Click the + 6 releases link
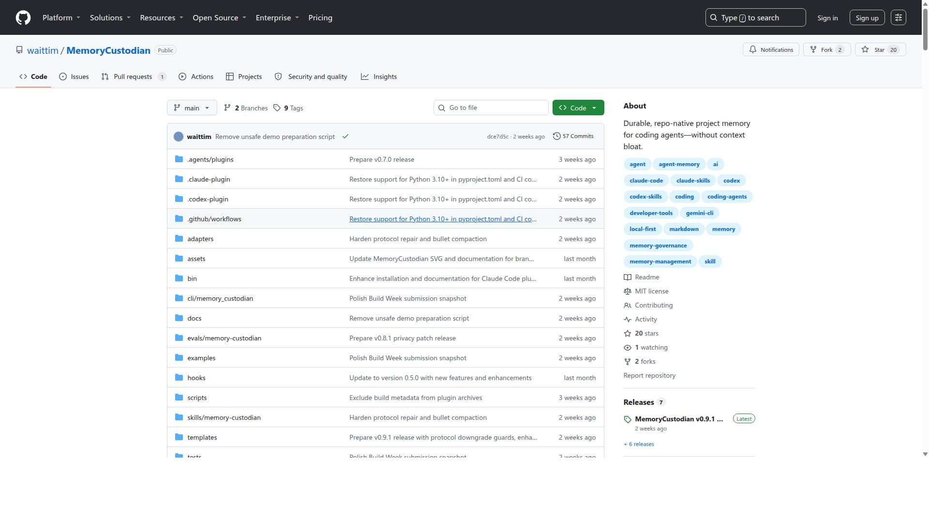 (x=639, y=444)
